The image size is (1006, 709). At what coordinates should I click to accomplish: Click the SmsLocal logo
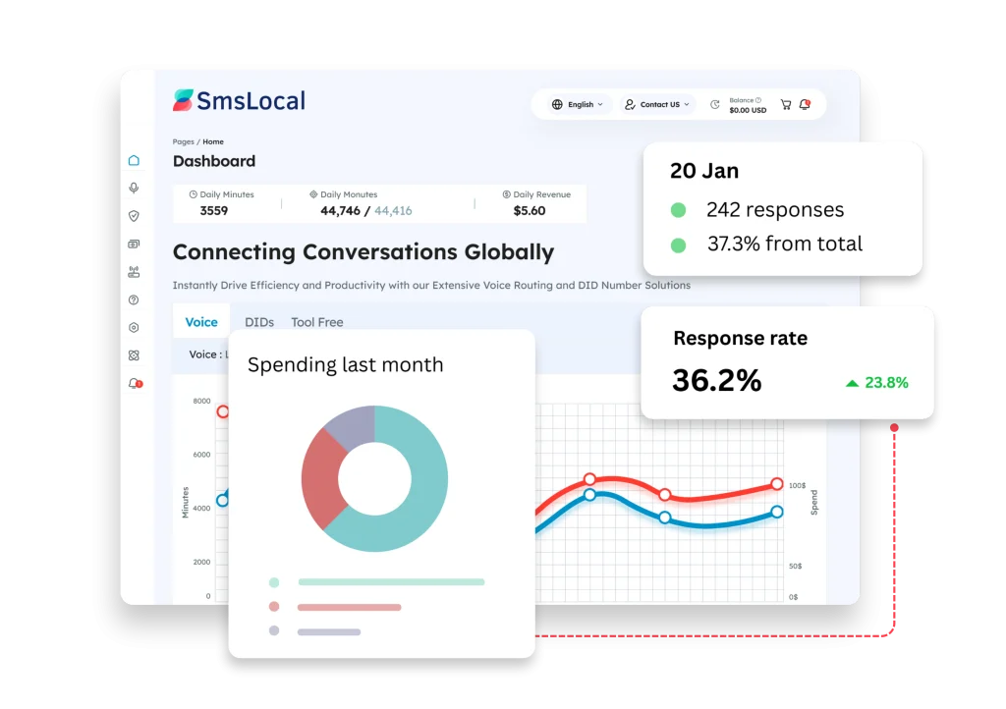(x=240, y=100)
